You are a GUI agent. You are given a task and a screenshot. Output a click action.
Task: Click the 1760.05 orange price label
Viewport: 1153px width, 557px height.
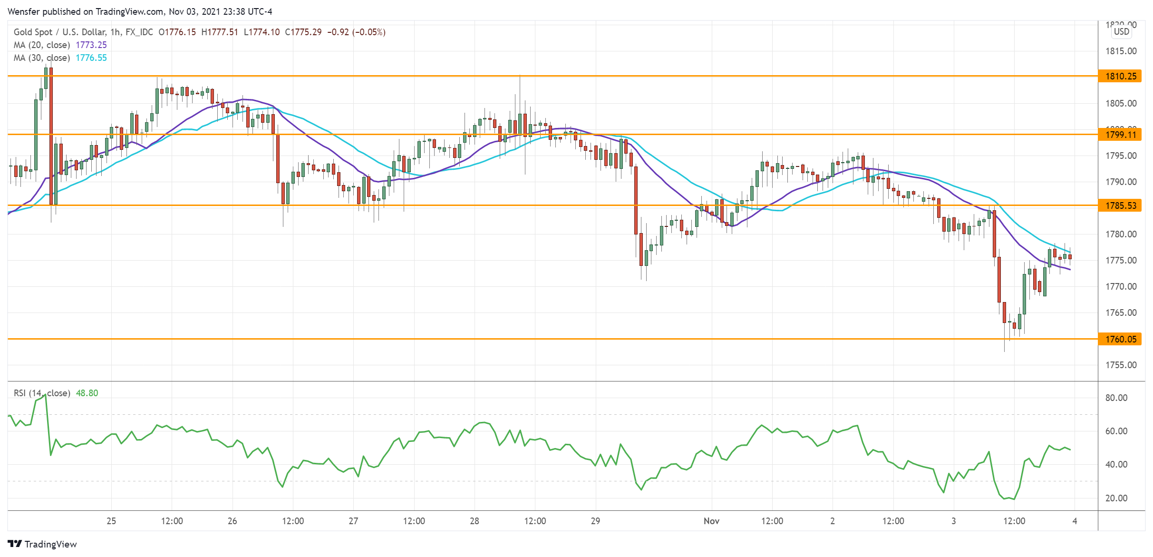(1120, 339)
